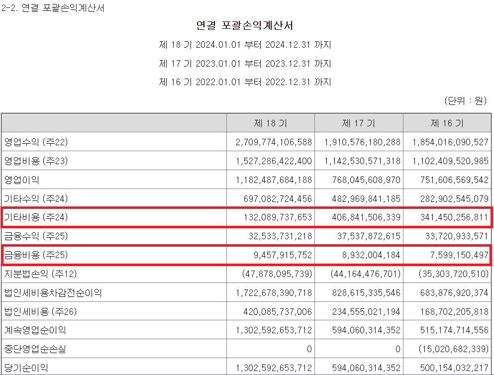This screenshot has height=375, width=494.
Task: Click the row label '계속영업순이익'
Action: [x=35, y=330]
